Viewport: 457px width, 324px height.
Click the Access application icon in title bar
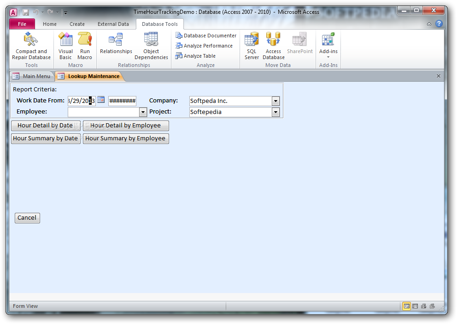(13, 12)
